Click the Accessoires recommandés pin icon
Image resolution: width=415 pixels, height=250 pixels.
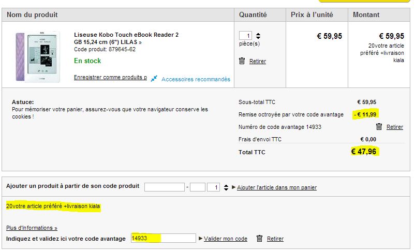pos(154,79)
